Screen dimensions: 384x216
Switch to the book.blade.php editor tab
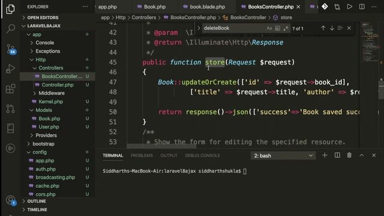[x=207, y=7]
